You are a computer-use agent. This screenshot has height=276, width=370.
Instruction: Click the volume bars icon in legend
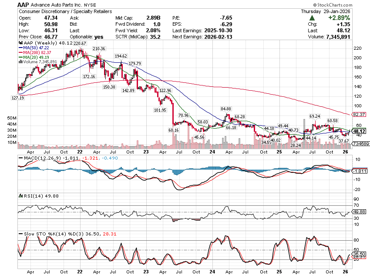coord(20,62)
